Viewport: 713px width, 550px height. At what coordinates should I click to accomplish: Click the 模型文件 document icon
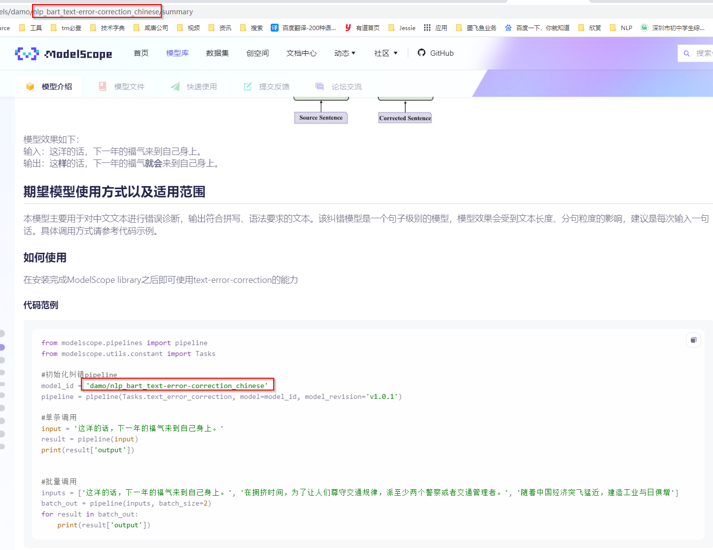click(102, 86)
